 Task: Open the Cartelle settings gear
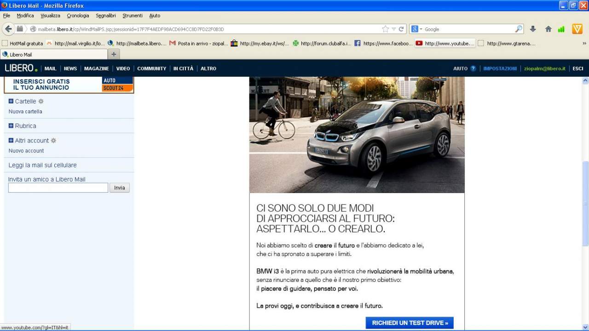point(40,101)
